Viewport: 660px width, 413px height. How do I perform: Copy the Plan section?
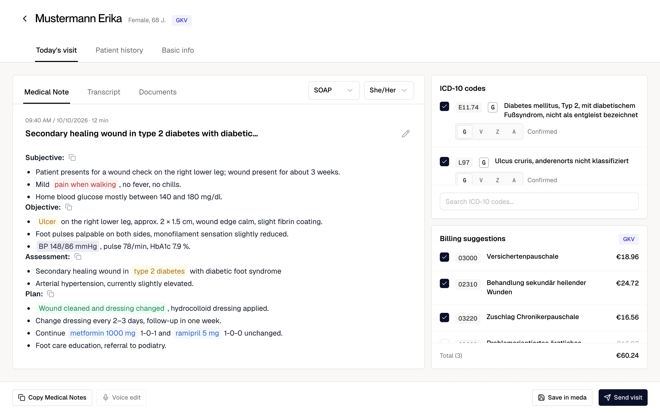[51, 294]
